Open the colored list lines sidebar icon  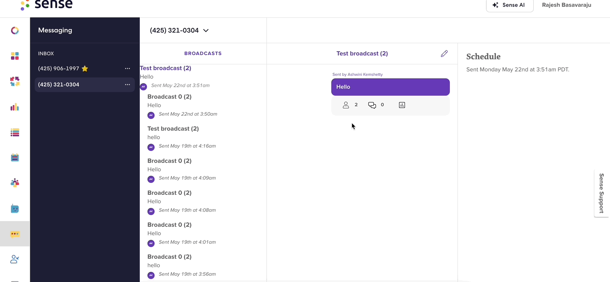pos(15,133)
